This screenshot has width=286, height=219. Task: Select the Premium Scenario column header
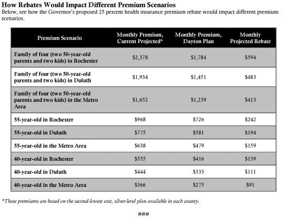[x=59, y=38]
